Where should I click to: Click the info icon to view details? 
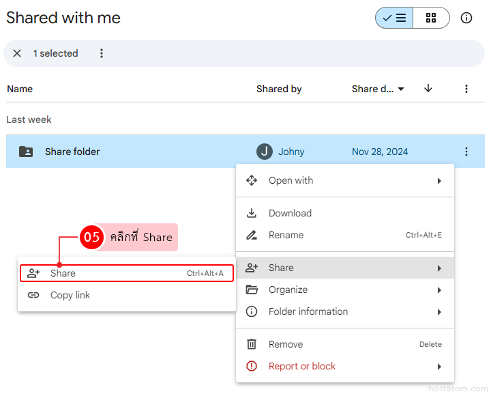[x=466, y=18]
